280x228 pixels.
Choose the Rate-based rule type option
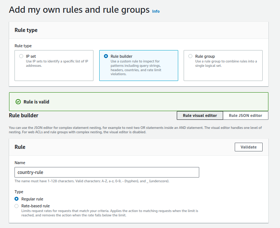pyautogui.click(x=17, y=206)
